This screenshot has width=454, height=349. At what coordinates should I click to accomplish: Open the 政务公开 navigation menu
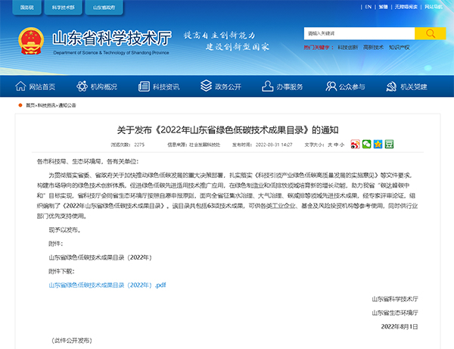click(x=221, y=86)
